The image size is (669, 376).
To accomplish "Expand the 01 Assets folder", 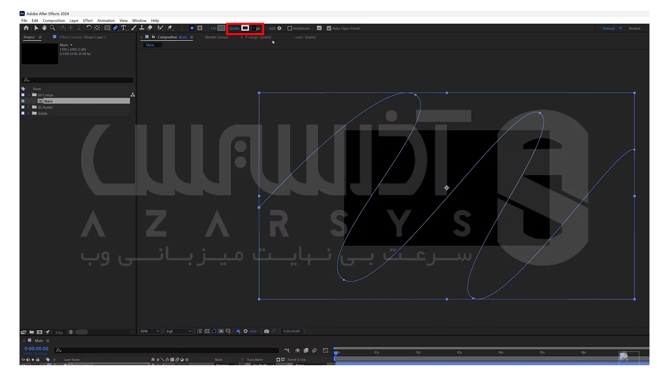I will (29, 107).
